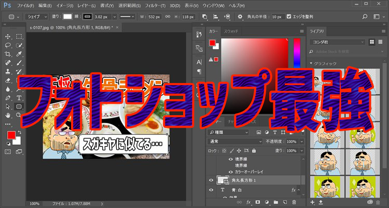Create a new layer in Layers panel

tap(285, 202)
